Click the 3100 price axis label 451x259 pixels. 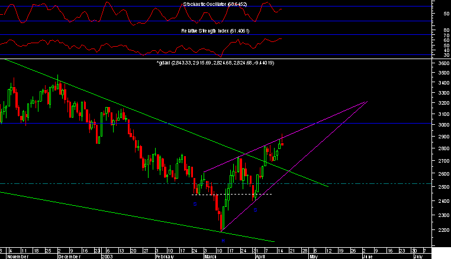pos(444,114)
